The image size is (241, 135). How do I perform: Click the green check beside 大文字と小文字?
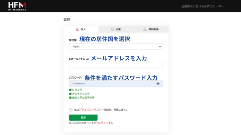tap(70, 94)
